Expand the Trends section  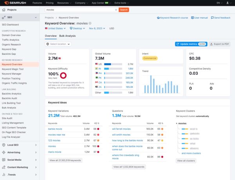[36, 175]
